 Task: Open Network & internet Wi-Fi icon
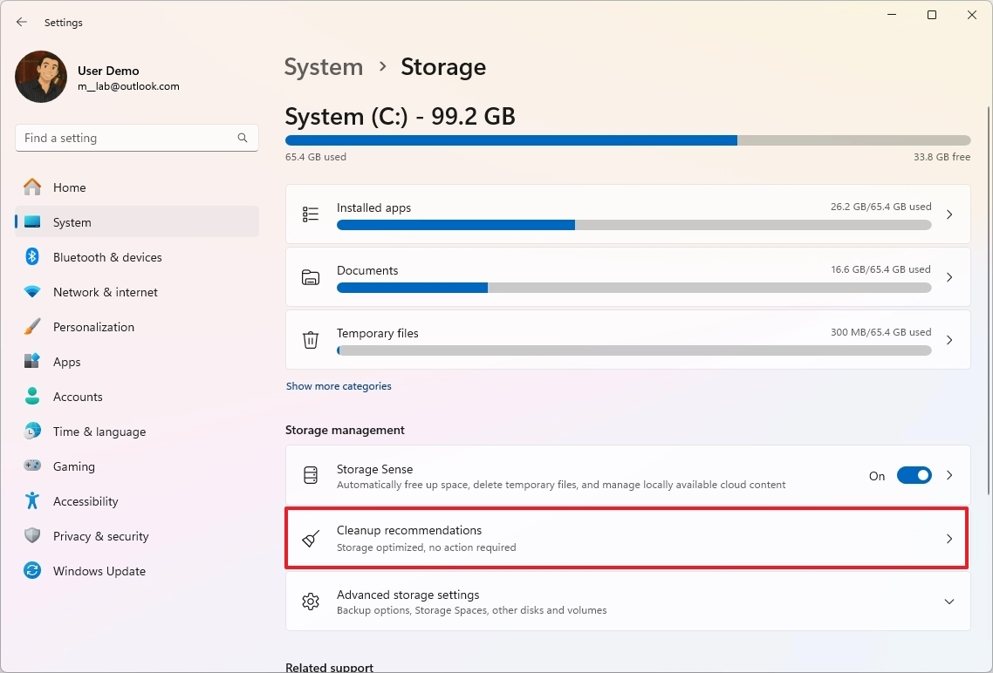coord(32,291)
